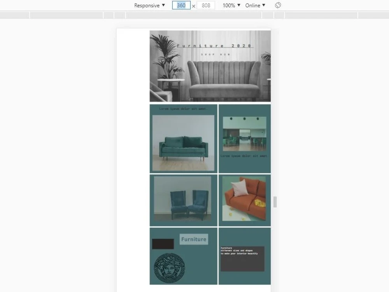Click the teal sofa product image
The height and width of the screenshot is (292, 389).
click(183, 143)
